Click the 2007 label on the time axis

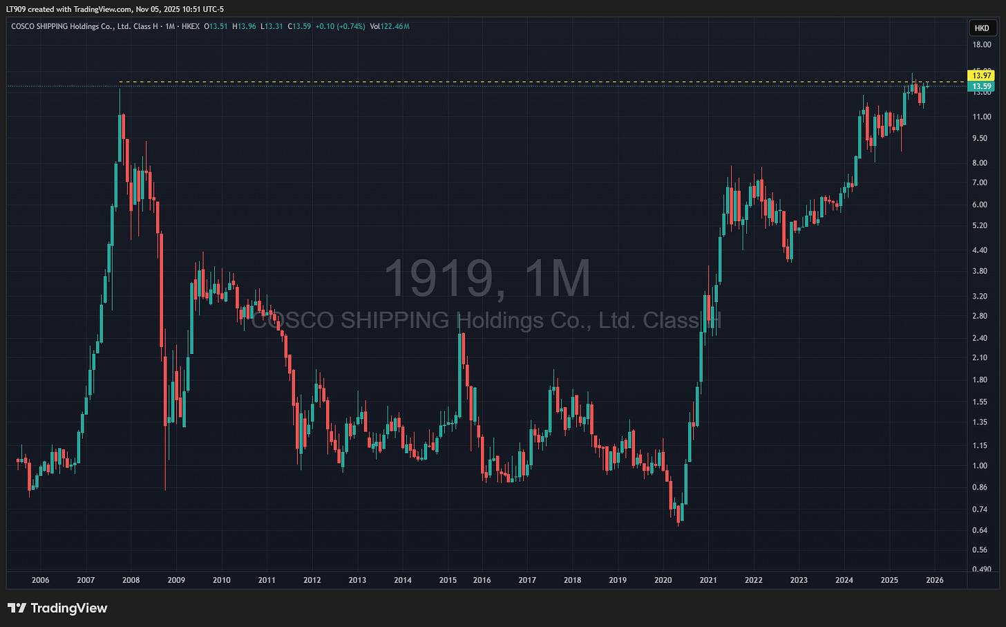86,580
